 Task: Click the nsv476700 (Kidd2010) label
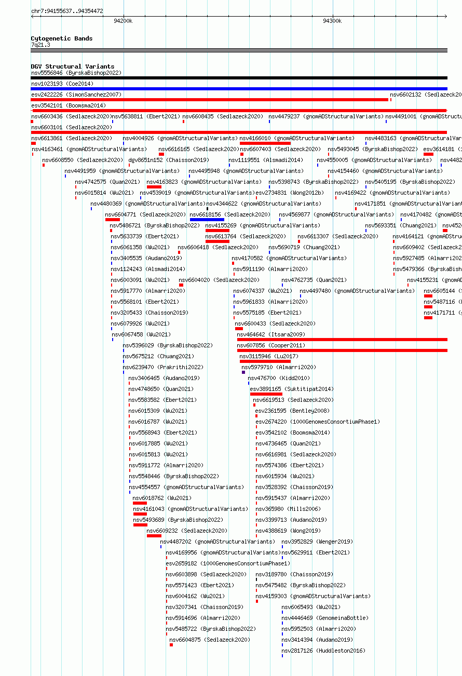[279, 378]
